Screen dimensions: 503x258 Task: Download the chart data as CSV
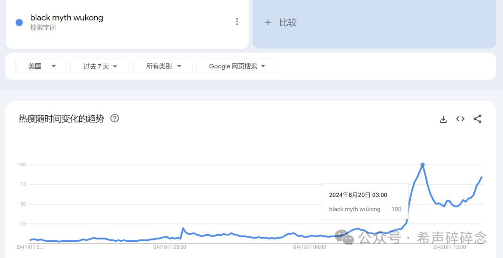[443, 119]
